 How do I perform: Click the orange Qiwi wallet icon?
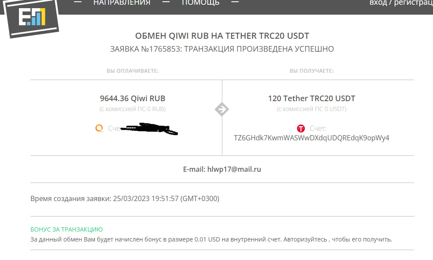(99, 128)
